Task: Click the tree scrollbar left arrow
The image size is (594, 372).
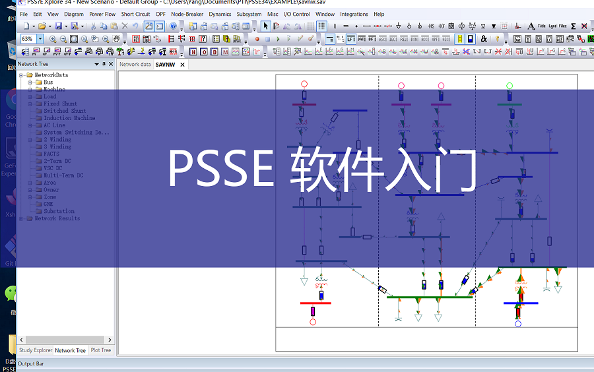Action: coord(21,340)
